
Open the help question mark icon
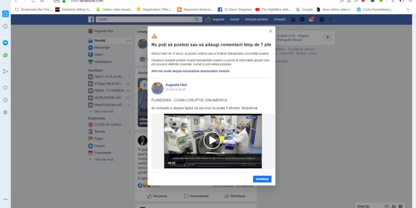[x=322, y=19]
